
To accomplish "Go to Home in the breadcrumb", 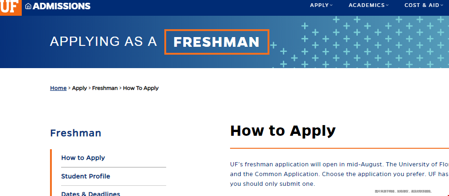I will click(58, 88).
